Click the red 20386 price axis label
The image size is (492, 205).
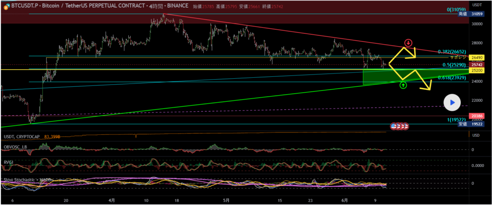[477, 116]
